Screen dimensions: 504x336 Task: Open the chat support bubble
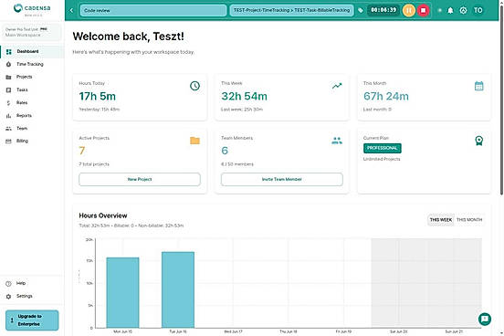485,319
